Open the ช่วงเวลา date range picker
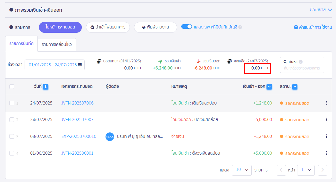This screenshot has width=336, height=182. click(x=55, y=65)
